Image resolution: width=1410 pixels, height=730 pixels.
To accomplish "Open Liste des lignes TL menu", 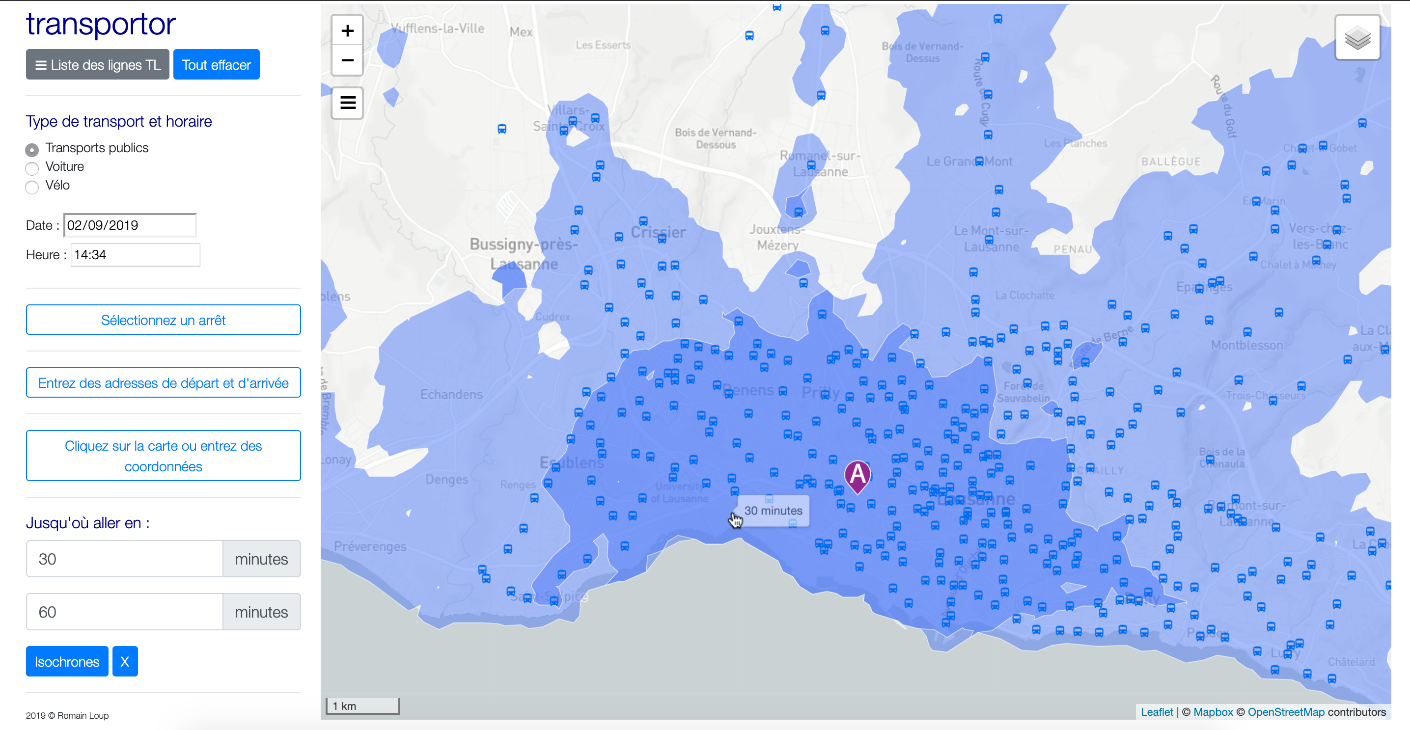I will 97,65.
